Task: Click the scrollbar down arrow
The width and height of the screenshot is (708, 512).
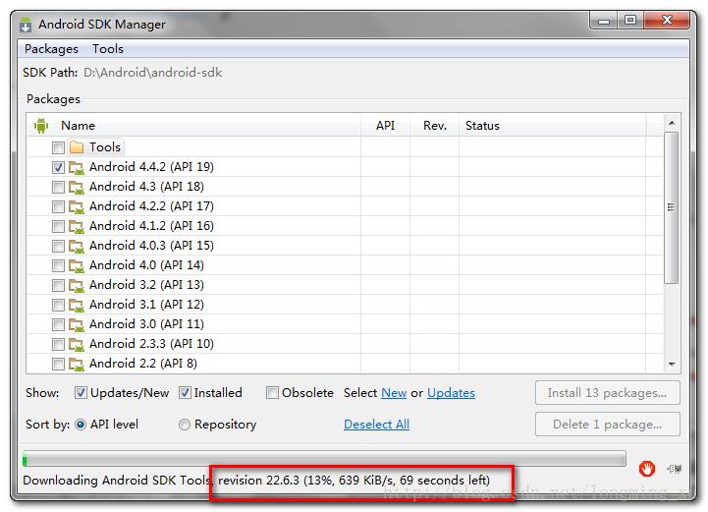Action: [672, 365]
